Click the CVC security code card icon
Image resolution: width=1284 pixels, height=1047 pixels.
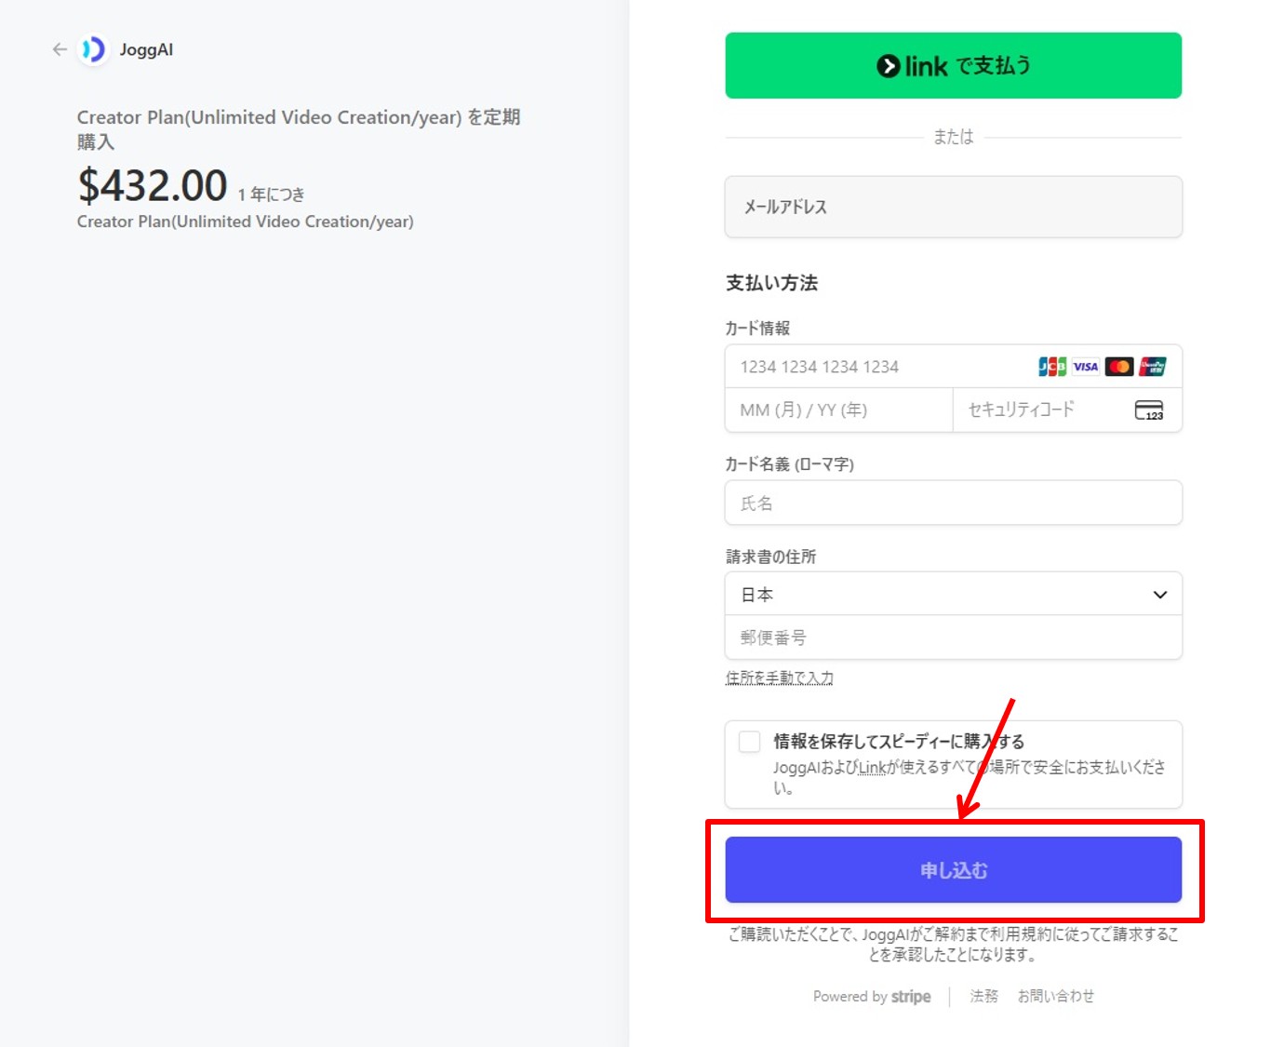click(x=1149, y=410)
